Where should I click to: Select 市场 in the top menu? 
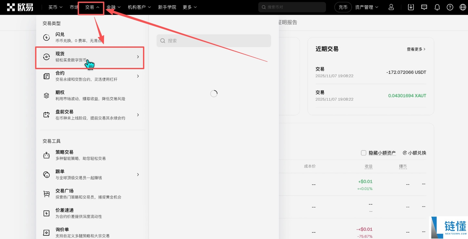(x=74, y=7)
